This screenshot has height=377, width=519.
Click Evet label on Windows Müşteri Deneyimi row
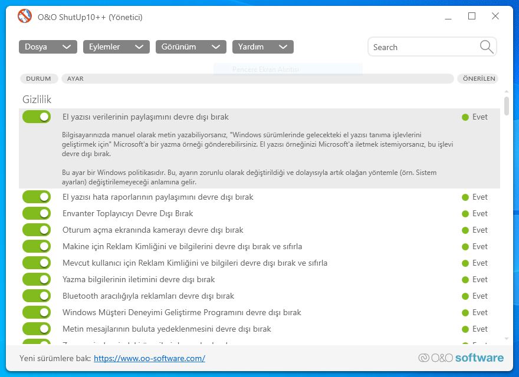[x=480, y=313]
